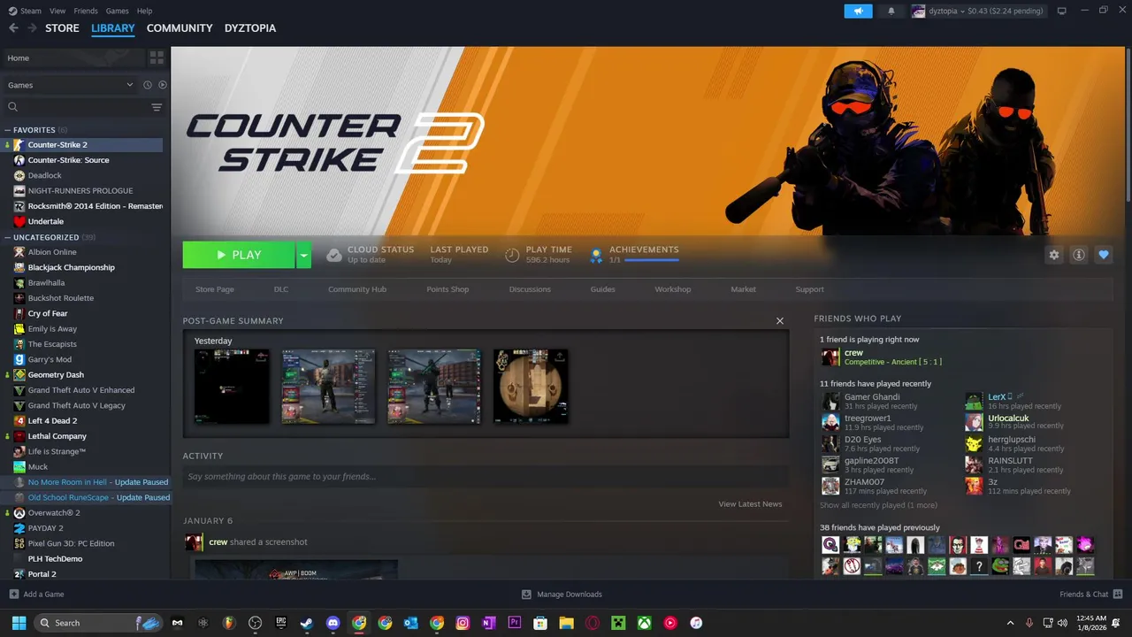This screenshot has width=1132, height=637.
Task: Open Manage Downloads
Action: (x=562, y=595)
